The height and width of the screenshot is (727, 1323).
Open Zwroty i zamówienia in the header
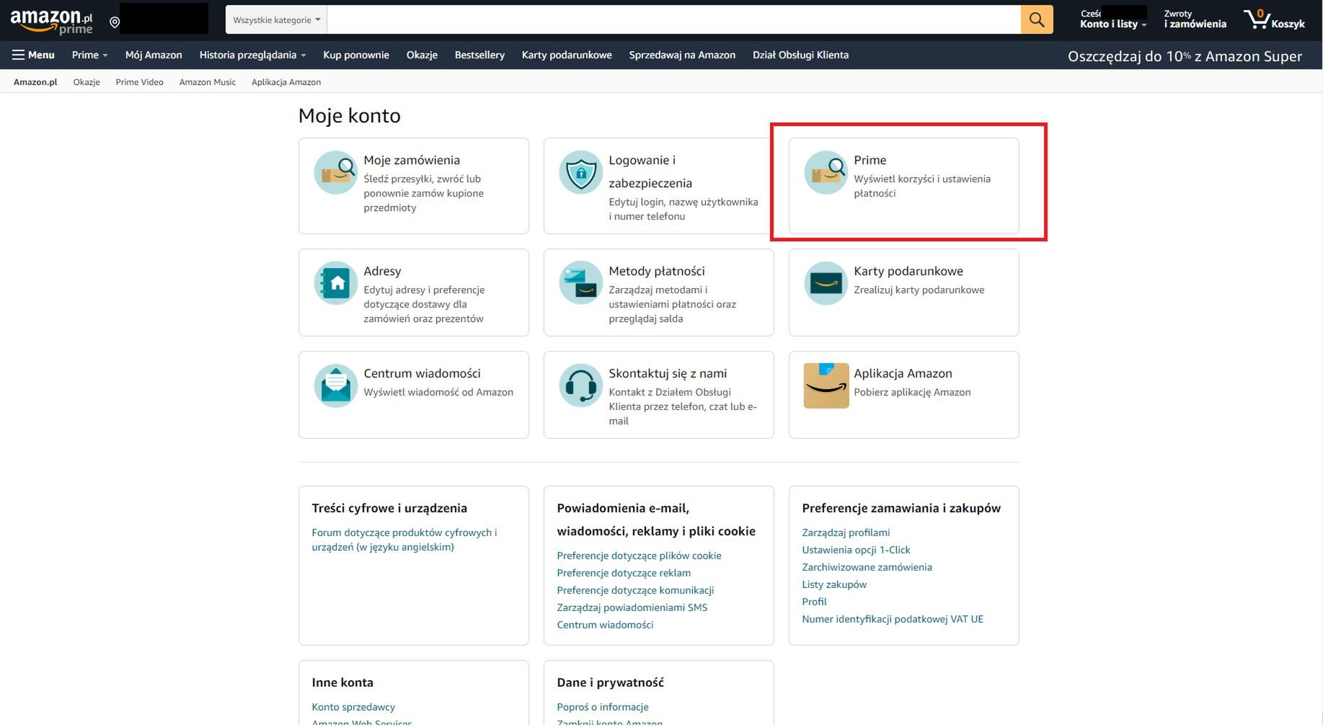coord(1195,19)
